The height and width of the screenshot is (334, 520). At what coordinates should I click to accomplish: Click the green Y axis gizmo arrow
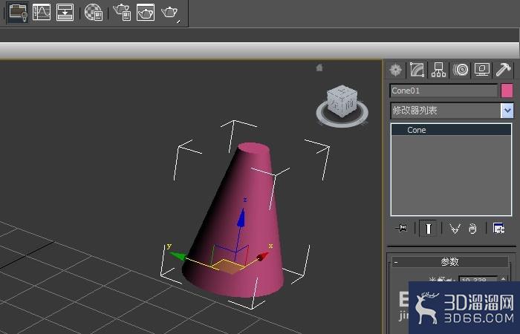(178, 255)
